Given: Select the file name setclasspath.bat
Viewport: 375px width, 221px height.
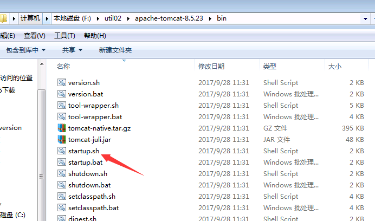Looking at the screenshot, I should coord(94,207).
